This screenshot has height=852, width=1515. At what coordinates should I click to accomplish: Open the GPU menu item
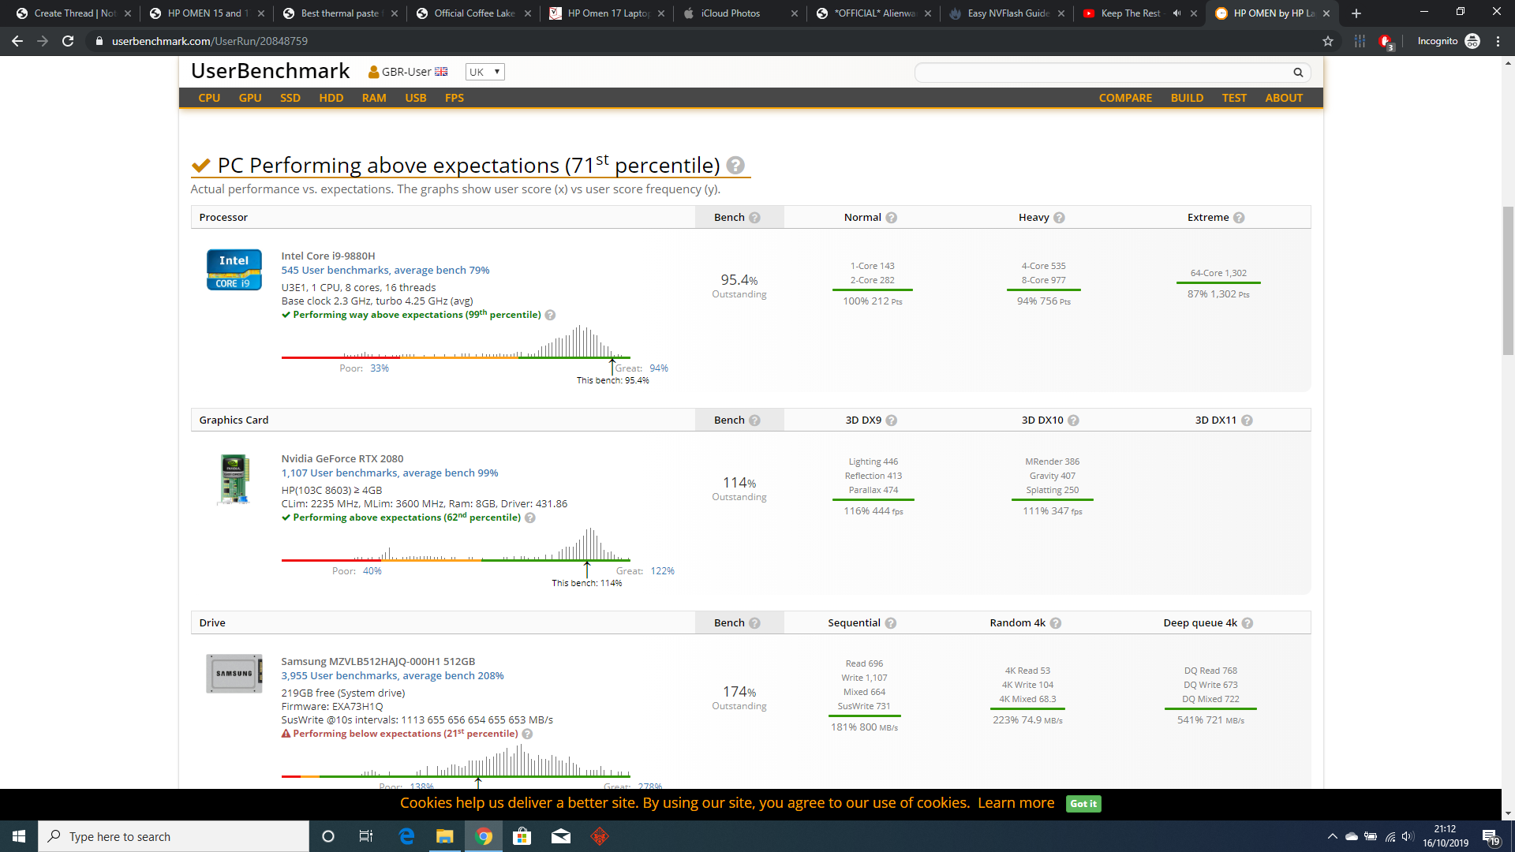tap(250, 98)
